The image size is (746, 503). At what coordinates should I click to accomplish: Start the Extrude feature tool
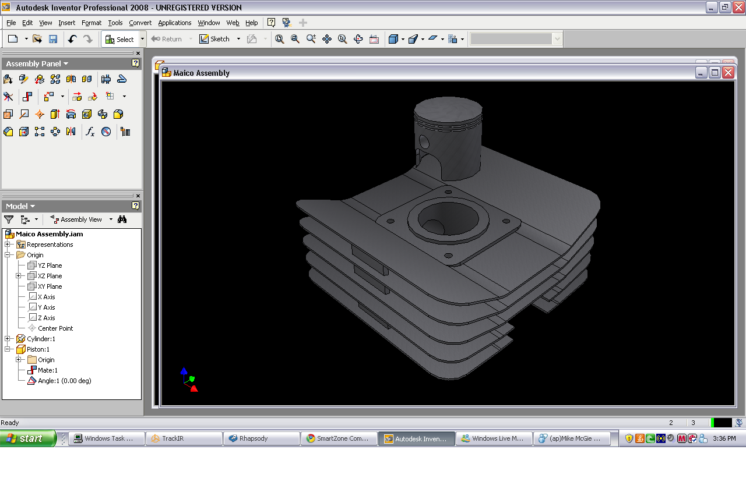[x=55, y=114]
